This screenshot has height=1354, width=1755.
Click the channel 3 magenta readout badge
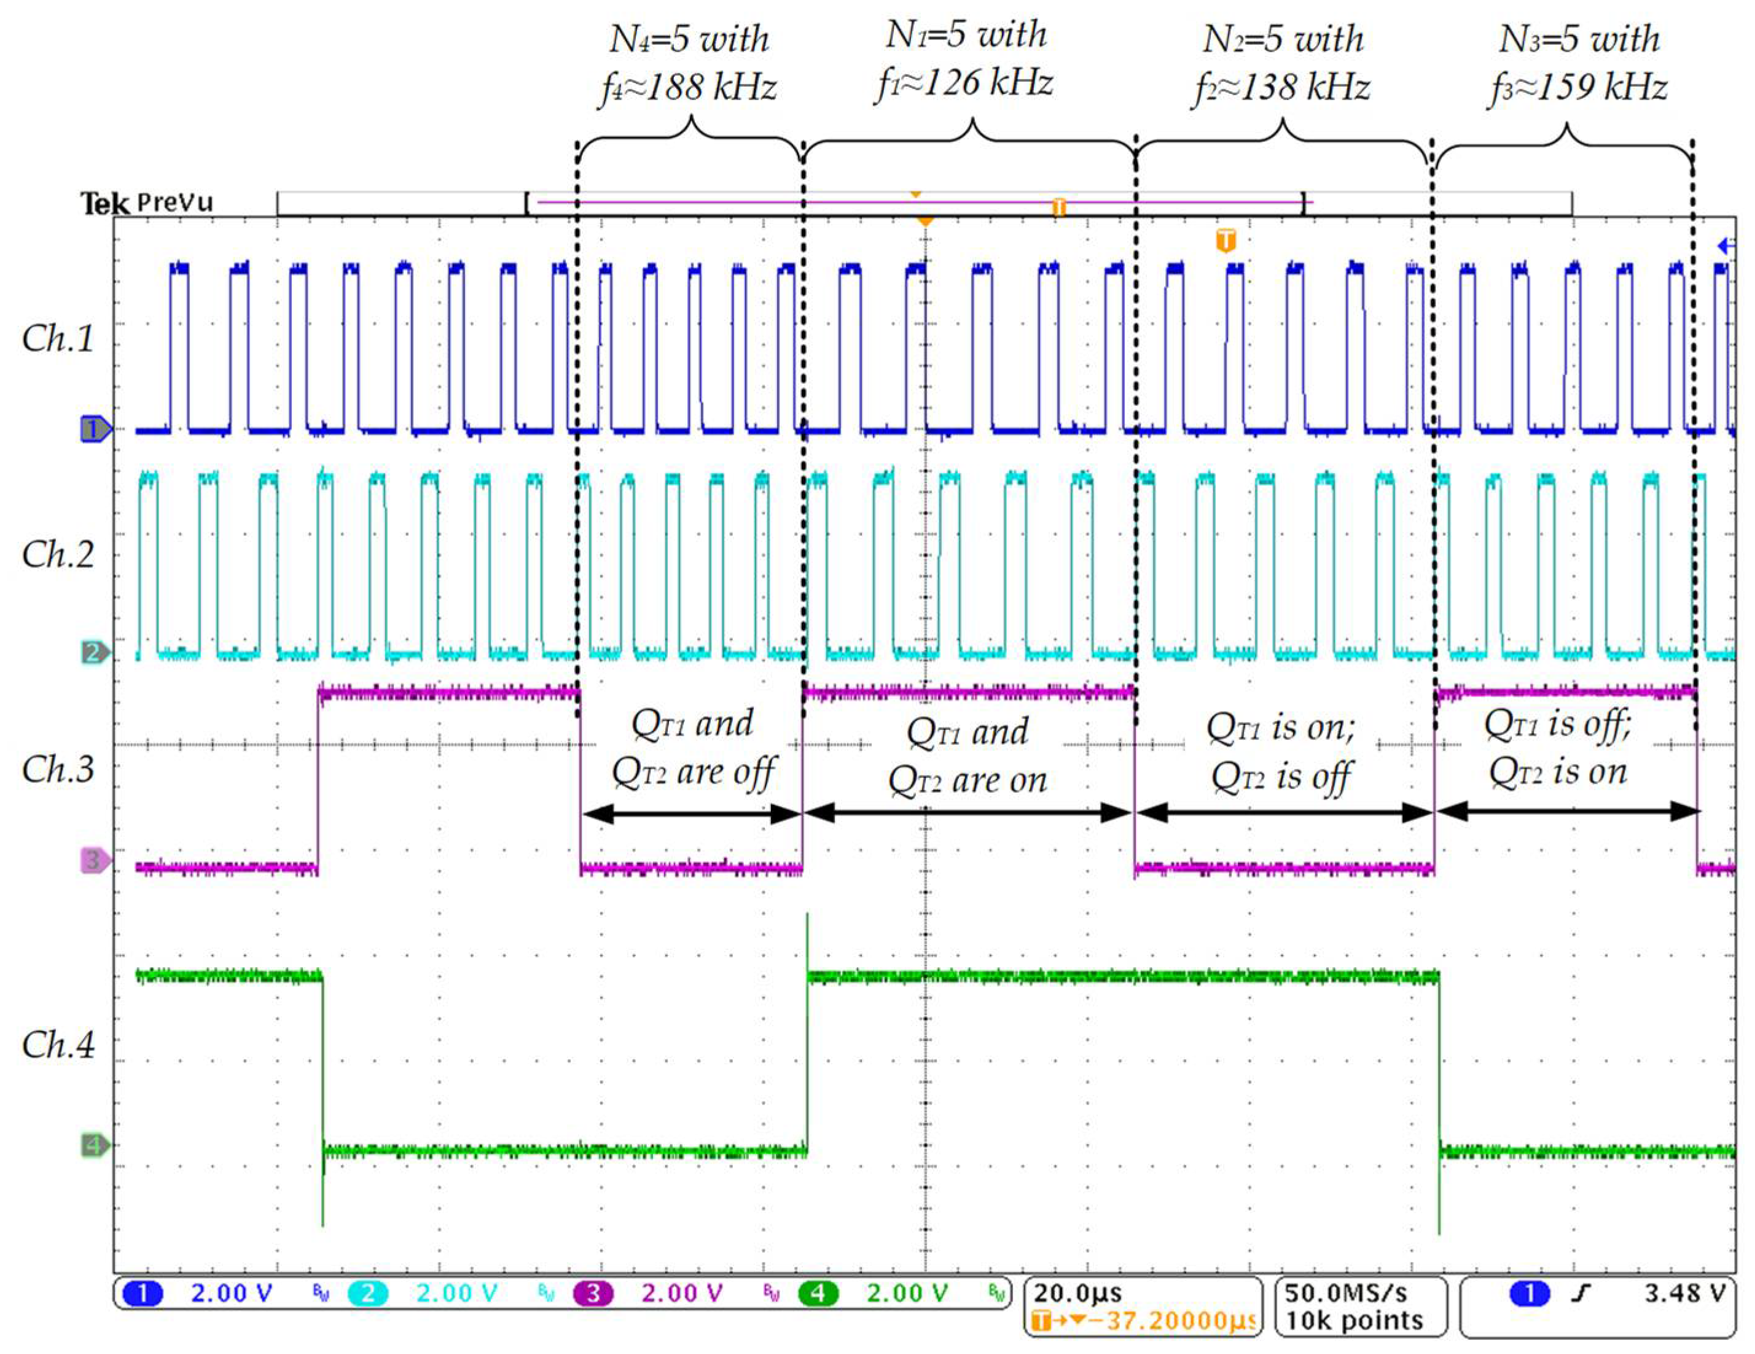(593, 1294)
